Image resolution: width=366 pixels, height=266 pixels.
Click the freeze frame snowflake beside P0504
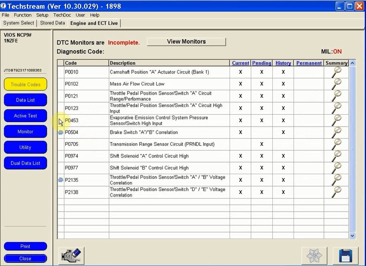click(61, 133)
